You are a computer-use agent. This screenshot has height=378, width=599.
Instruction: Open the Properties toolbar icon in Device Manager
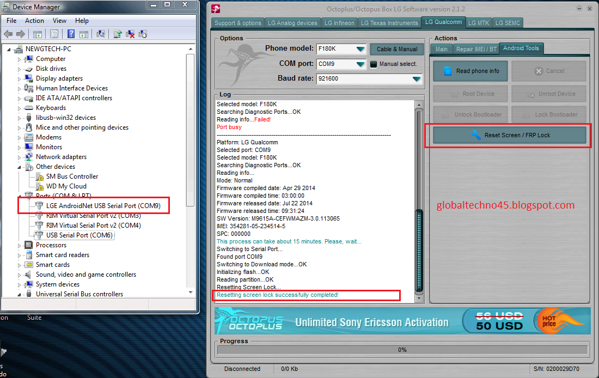[x=54, y=34]
